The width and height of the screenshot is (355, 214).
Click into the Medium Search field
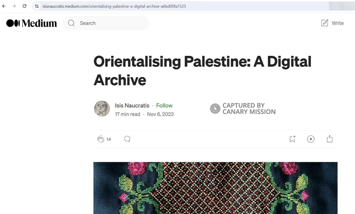click(111, 23)
